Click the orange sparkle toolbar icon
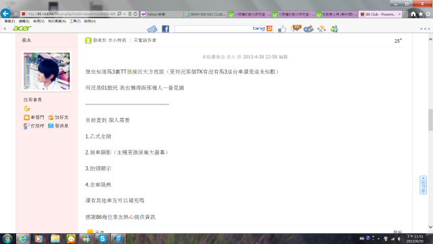This screenshot has width=433, height=244. pos(321,28)
